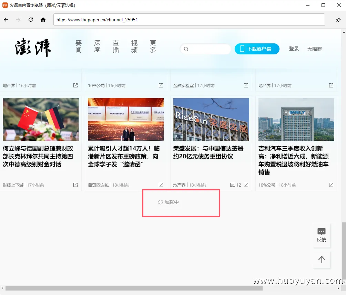346x295 pixels.
Task: Click the China-Germany flags thumbnail
Action: tap(41, 119)
